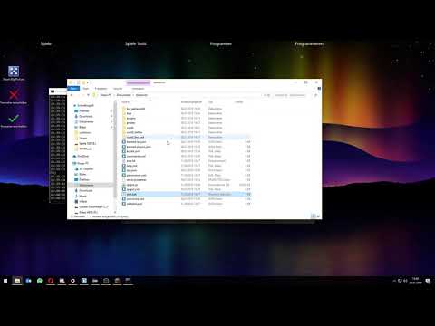Open the taskbar clock and date
This screenshot has height=326, width=435.
tap(415, 281)
